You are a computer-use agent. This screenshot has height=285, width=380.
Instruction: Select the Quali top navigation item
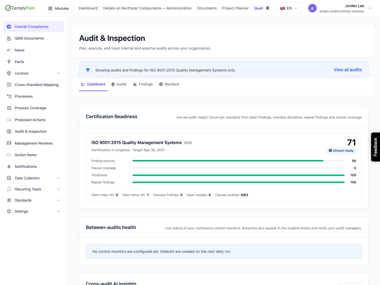259,8
